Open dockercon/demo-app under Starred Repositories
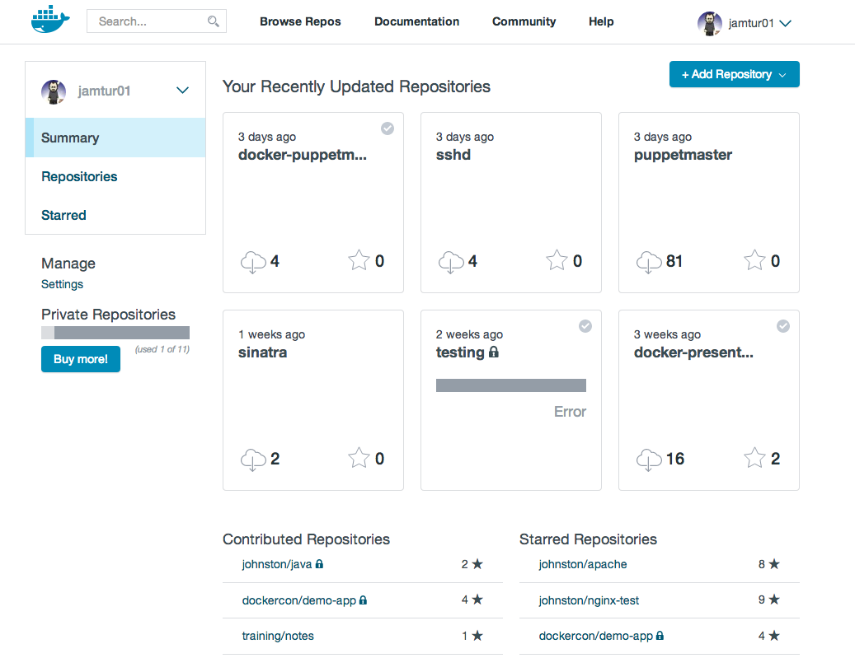The height and width of the screenshot is (658, 855). click(x=596, y=636)
